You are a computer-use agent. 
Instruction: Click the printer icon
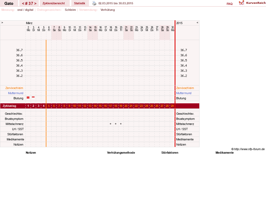94,3
